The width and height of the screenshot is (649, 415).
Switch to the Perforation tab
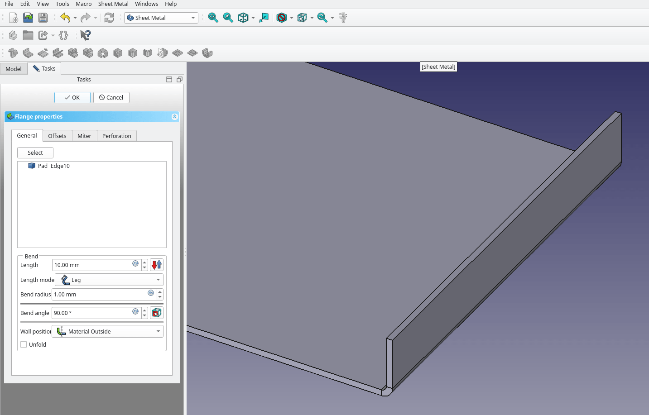click(116, 136)
